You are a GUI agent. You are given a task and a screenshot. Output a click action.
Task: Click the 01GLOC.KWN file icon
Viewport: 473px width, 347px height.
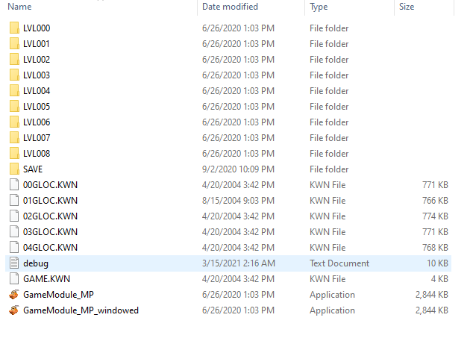[14, 200]
